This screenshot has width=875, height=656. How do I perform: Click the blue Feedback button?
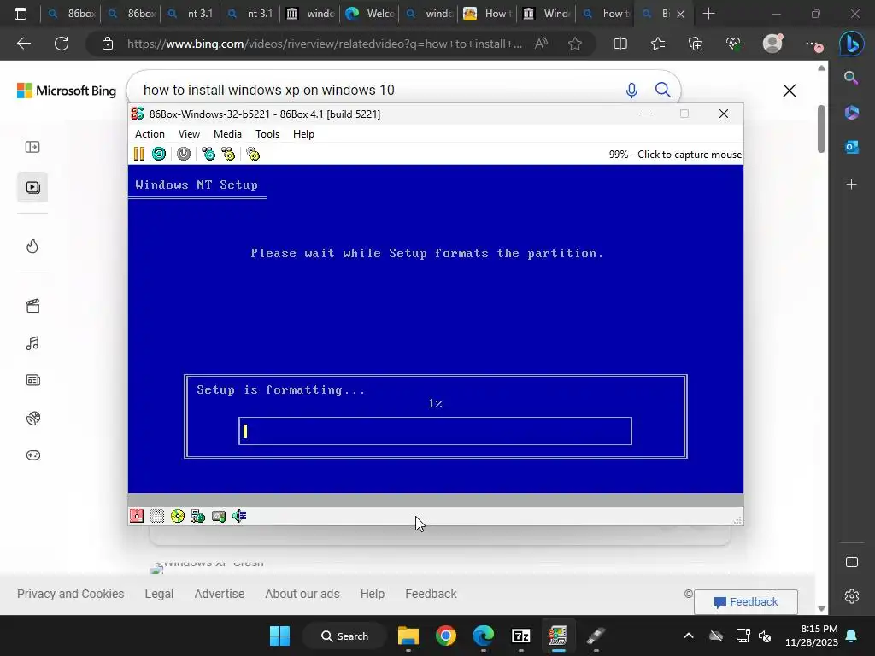click(x=746, y=602)
